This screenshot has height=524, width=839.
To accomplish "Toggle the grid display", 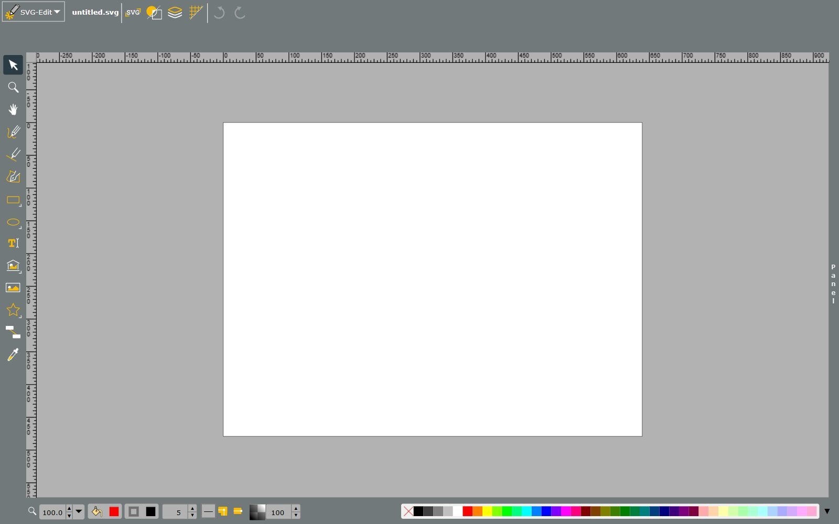I will (196, 13).
